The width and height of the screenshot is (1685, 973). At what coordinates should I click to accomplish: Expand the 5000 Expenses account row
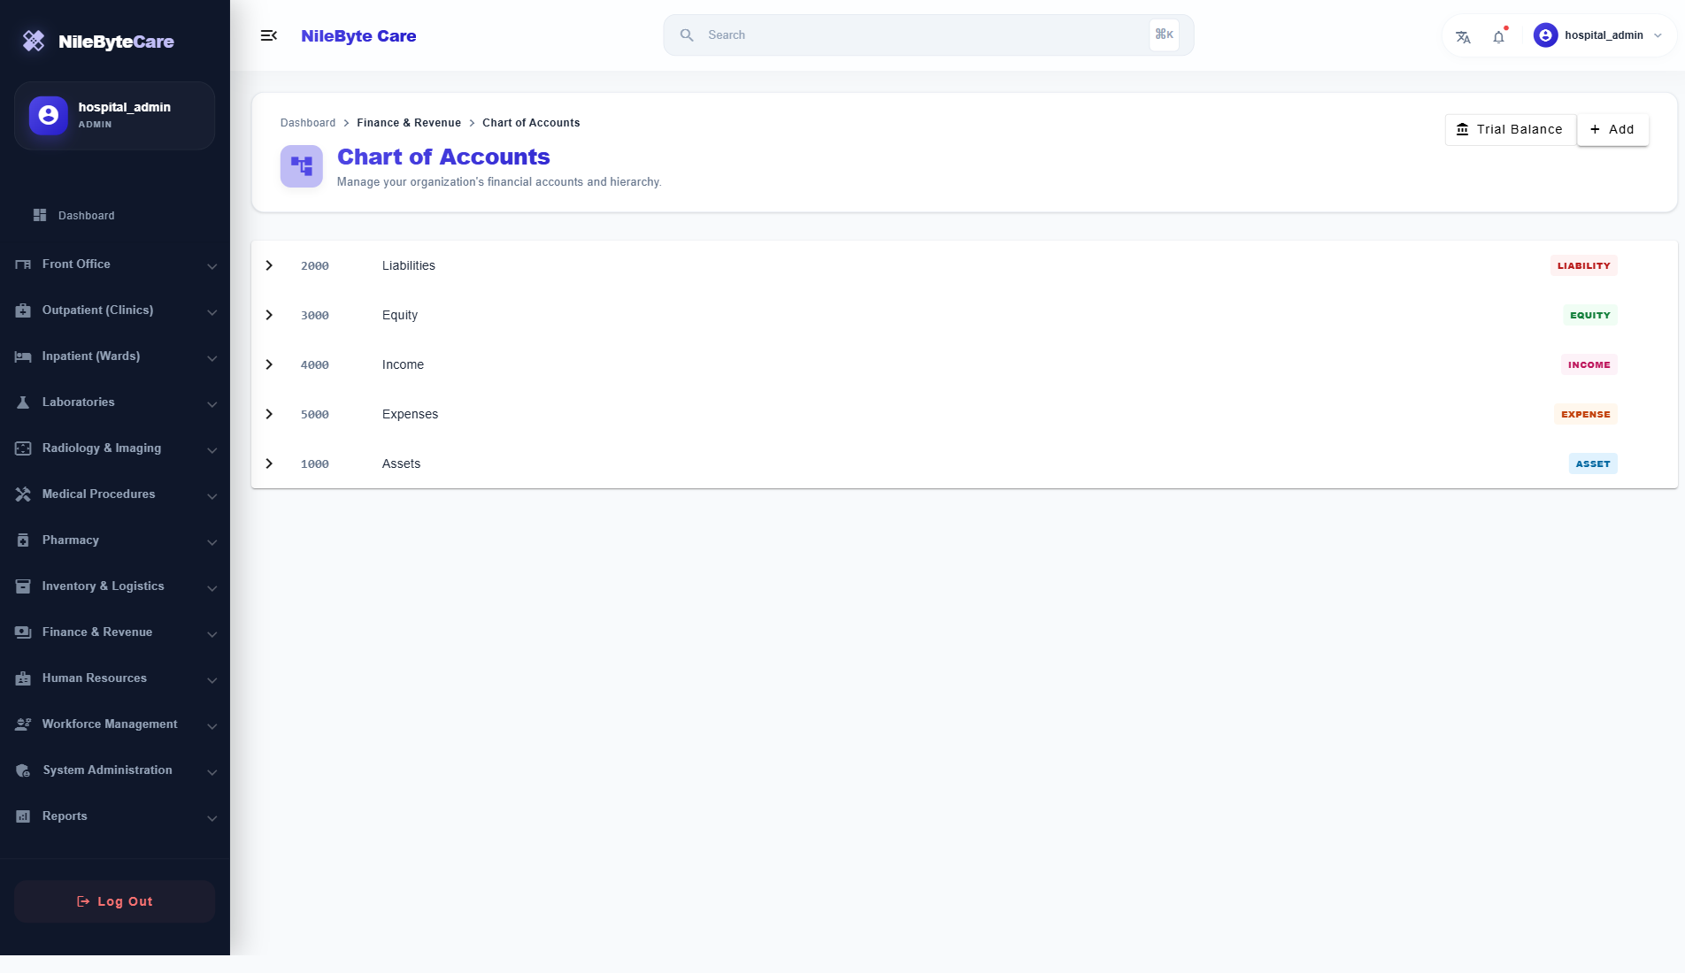[269, 414]
